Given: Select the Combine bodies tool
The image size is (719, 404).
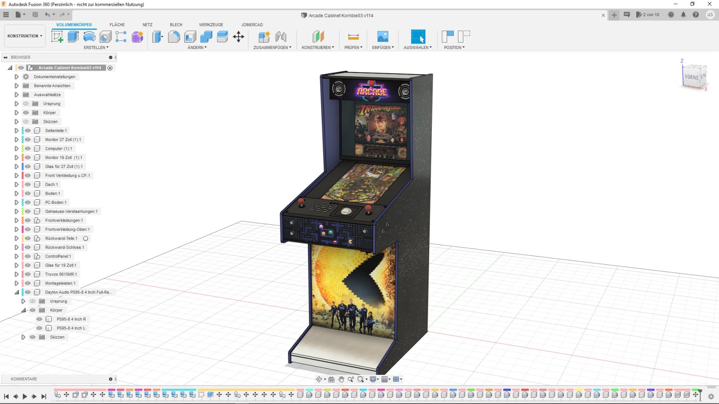Looking at the screenshot, I should pyautogui.click(x=206, y=37).
